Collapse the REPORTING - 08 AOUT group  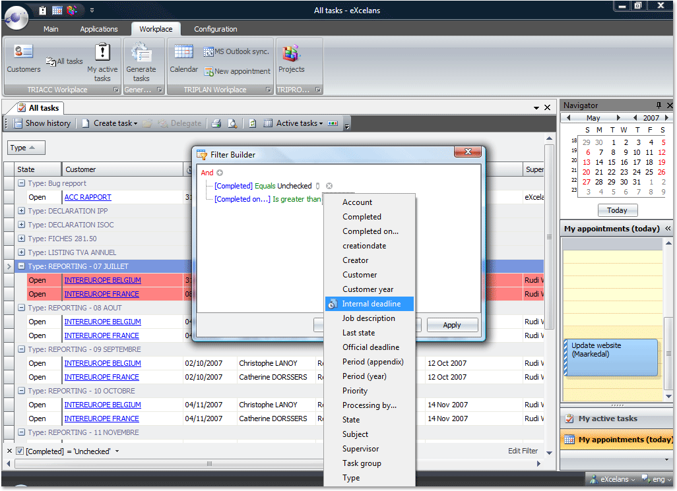coord(22,308)
